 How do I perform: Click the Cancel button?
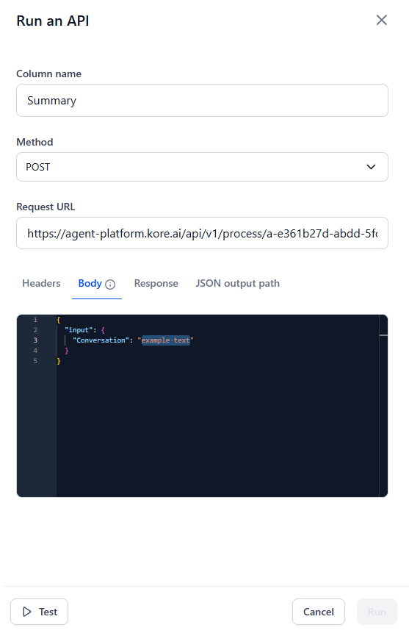coord(318,612)
